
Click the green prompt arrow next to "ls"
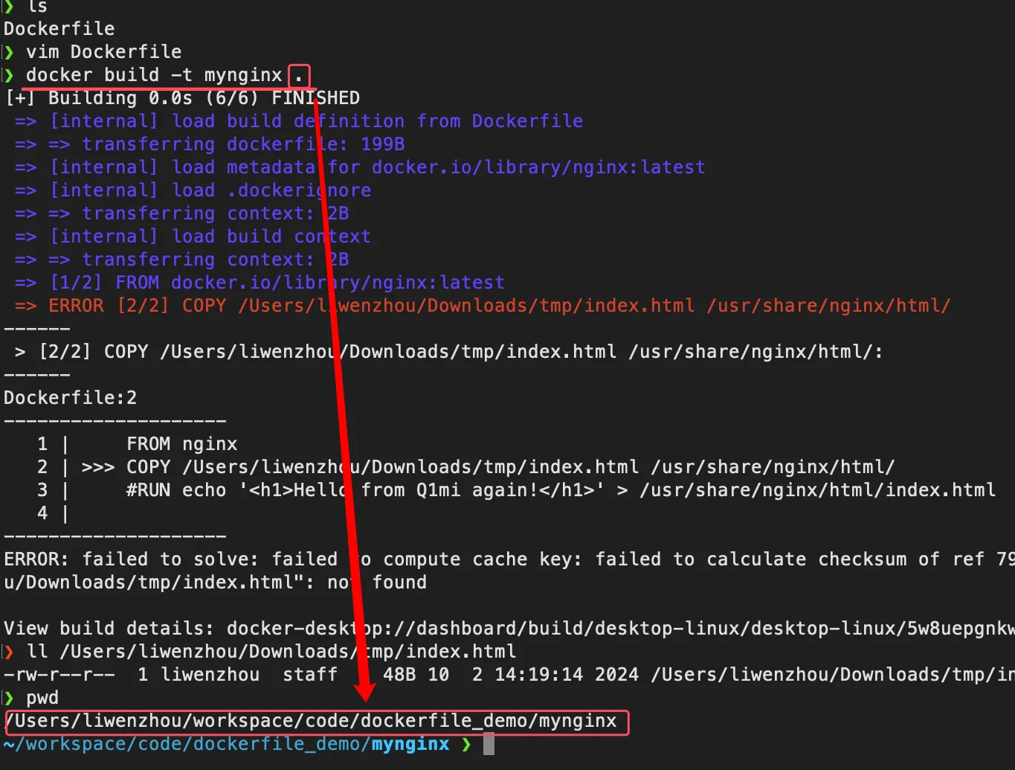[7, 6]
